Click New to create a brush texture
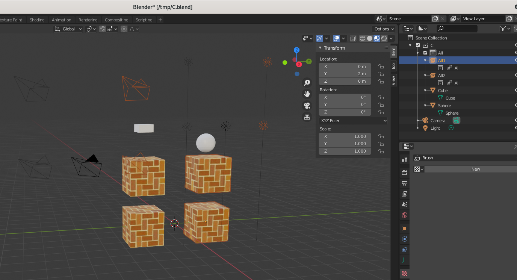This screenshot has height=280, width=517. click(476, 169)
